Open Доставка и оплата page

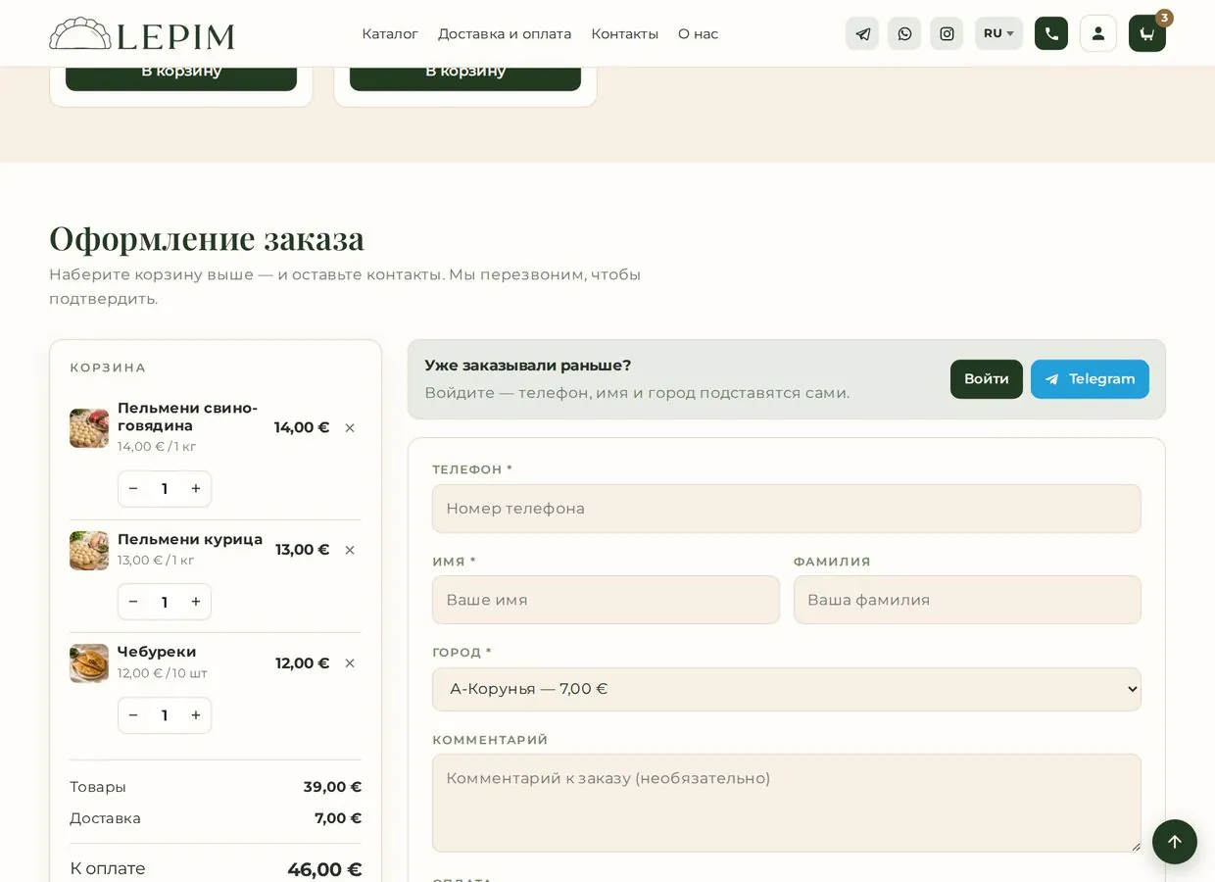(505, 34)
